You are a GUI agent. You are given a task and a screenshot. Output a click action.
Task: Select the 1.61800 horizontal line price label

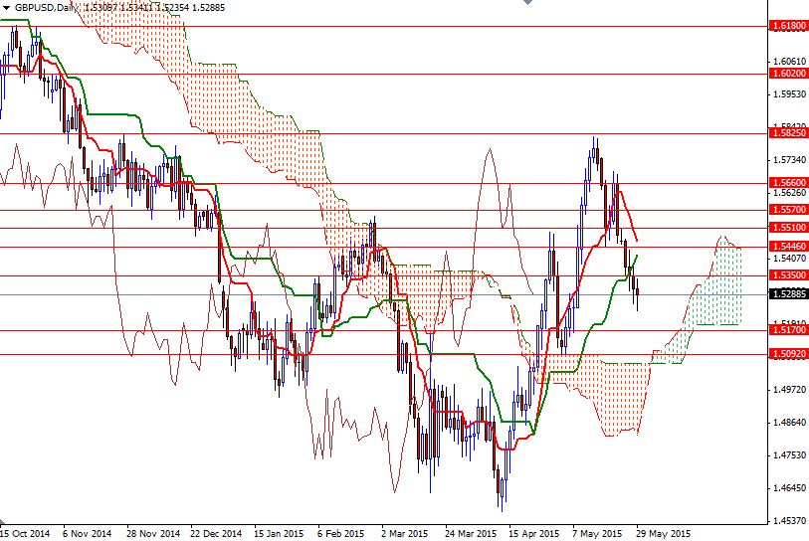[x=788, y=26]
